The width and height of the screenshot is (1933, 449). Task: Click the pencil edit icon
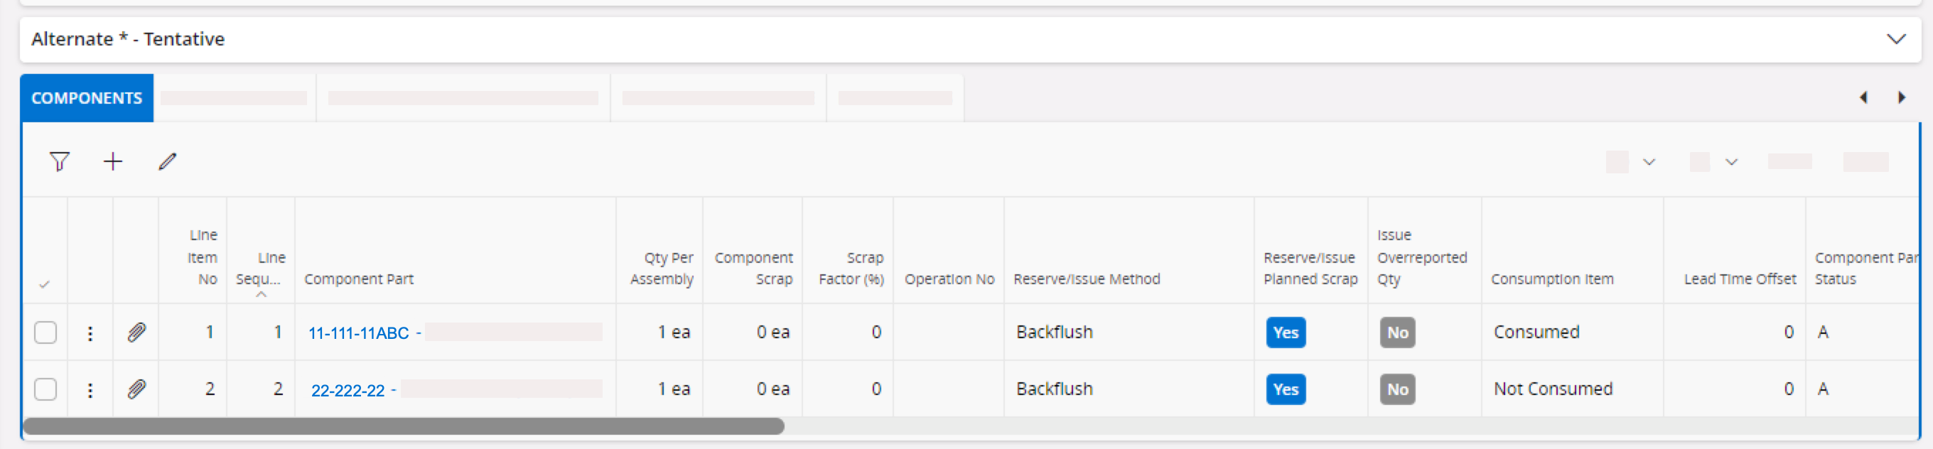pyautogui.click(x=167, y=161)
